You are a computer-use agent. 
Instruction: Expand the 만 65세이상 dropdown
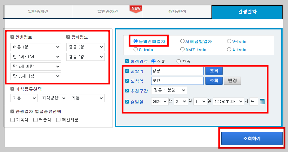click(36, 76)
